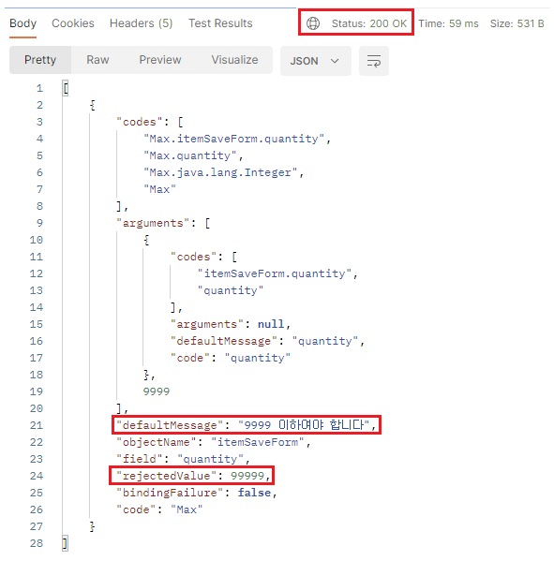Click the null value on line 15

(271, 324)
